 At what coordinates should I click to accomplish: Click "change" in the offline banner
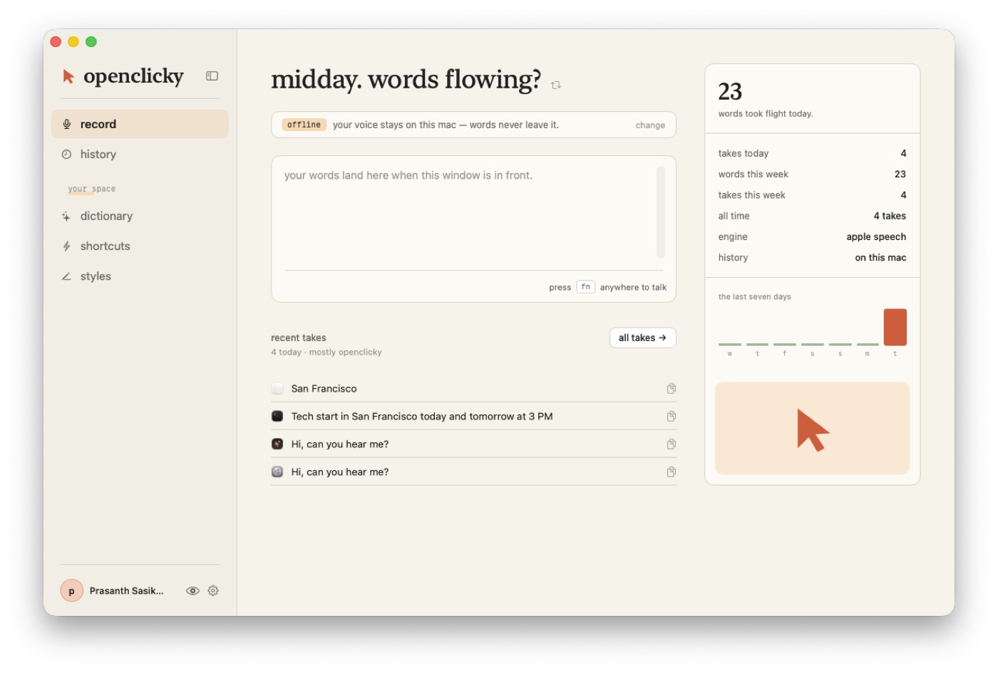(x=650, y=125)
